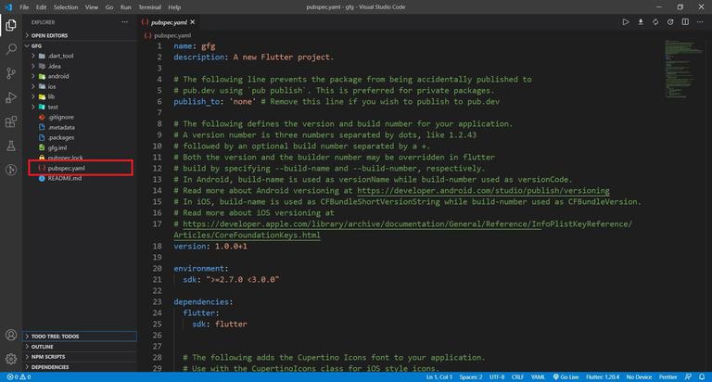Follow the developer.android.com versioning link
Image resolution: width=712 pixels, height=382 pixels.
click(x=483, y=191)
